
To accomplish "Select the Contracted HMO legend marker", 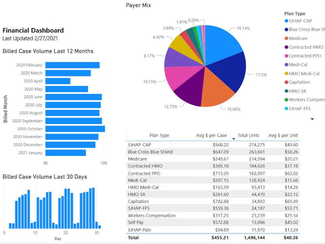I will [x=286, y=47].
